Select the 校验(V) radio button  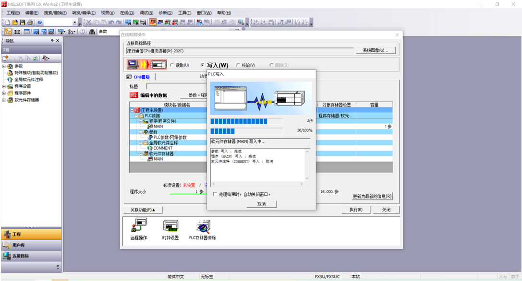pos(238,65)
